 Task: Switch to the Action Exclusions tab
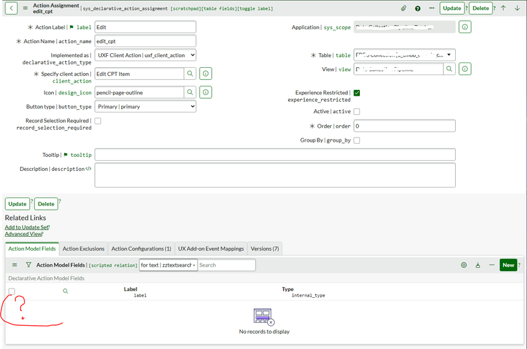[x=83, y=249]
